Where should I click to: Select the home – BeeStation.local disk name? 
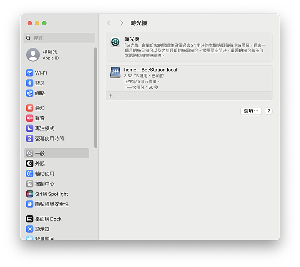pyautogui.click(x=150, y=70)
